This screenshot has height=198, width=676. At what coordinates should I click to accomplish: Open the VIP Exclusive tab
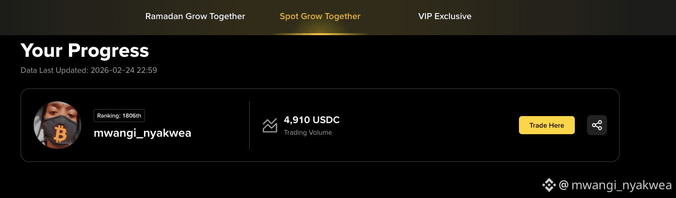445,16
